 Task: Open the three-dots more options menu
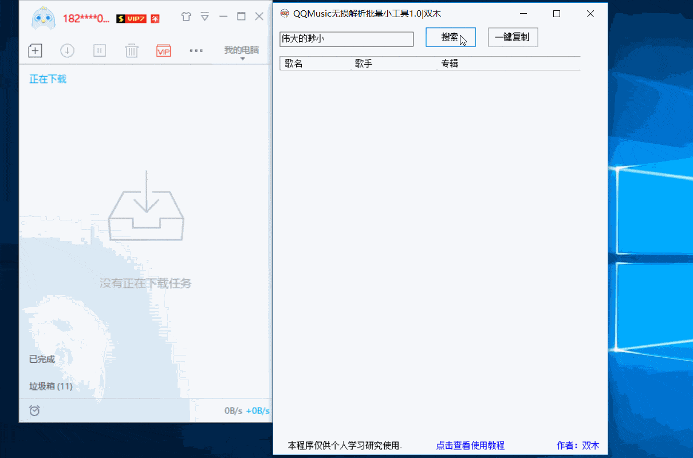point(196,50)
